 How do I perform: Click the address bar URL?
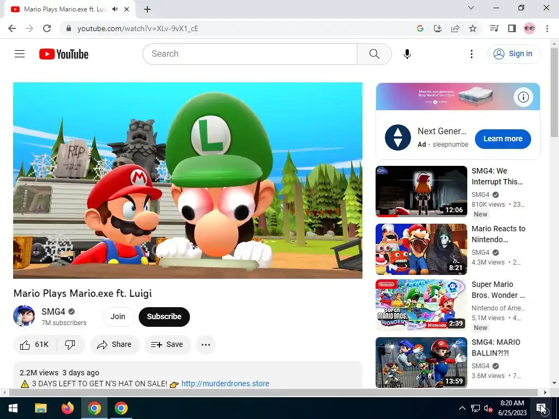pos(138,28)
